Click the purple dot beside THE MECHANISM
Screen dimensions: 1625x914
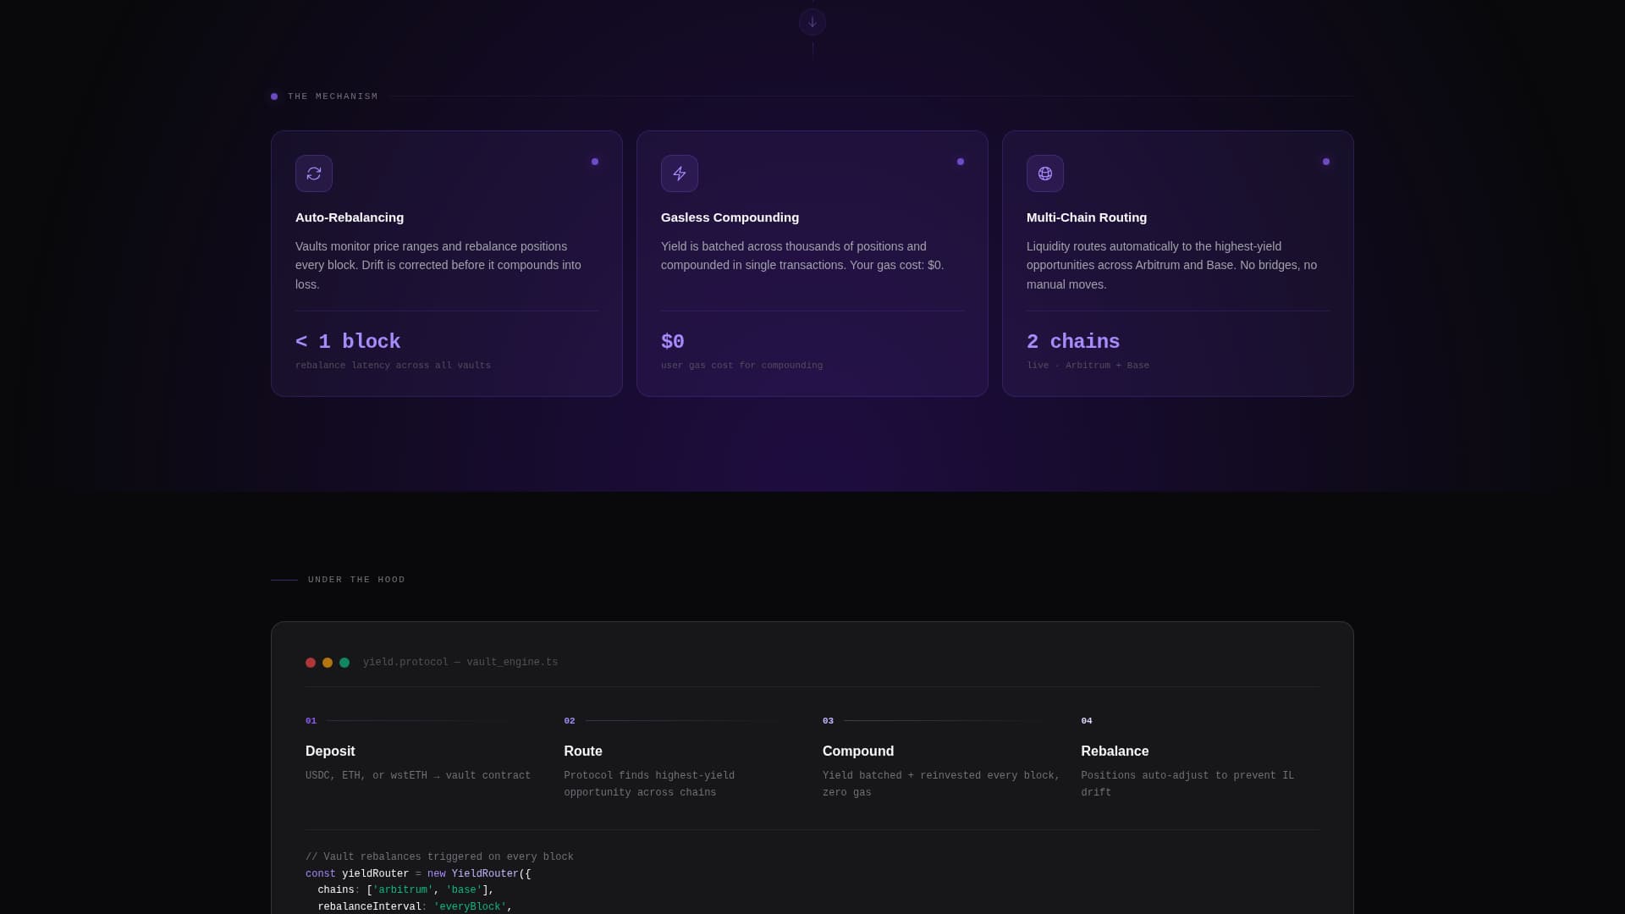[274, 96]
